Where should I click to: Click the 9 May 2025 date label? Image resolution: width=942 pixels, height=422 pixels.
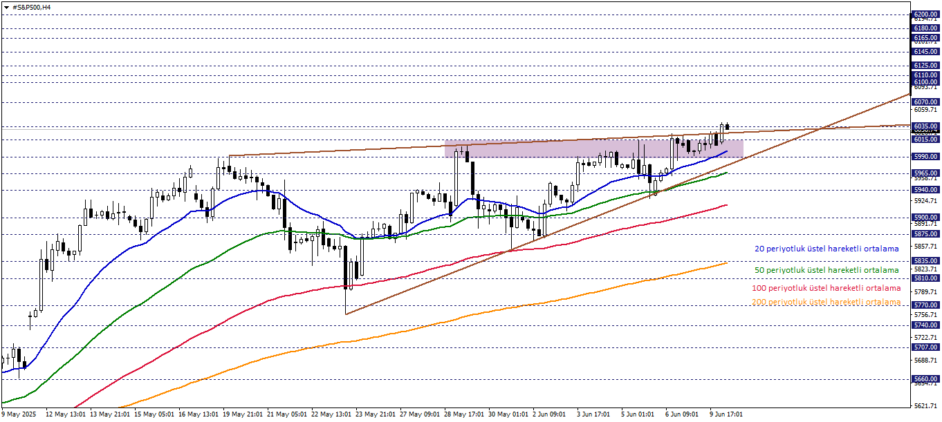tap(17, 415)
